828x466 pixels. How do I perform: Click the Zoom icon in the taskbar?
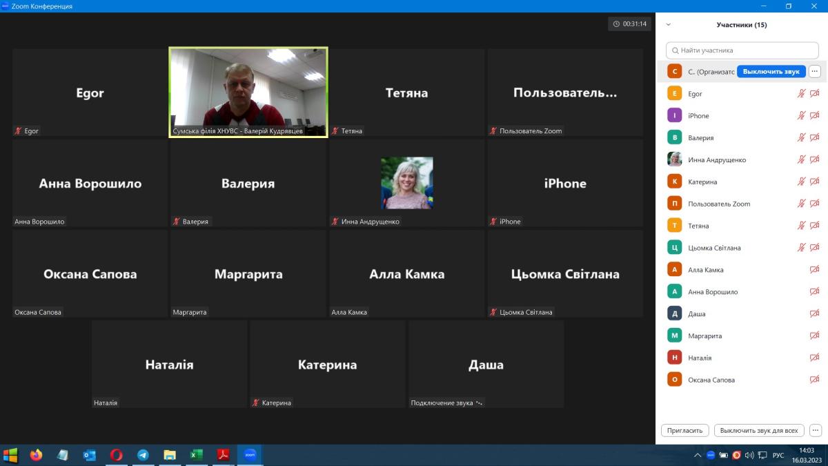coord(250,455)
